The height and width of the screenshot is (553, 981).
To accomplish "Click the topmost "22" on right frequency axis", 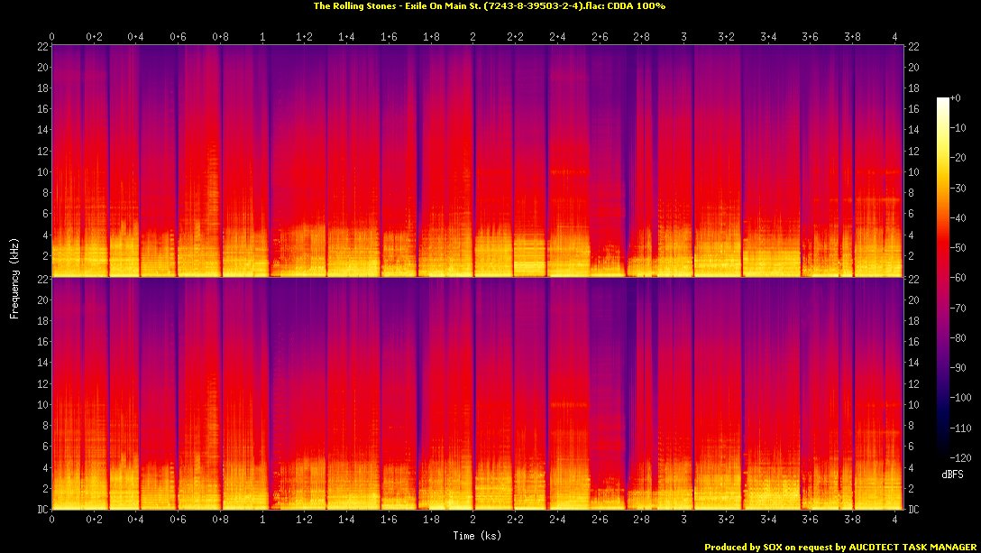I will (914, 46).
